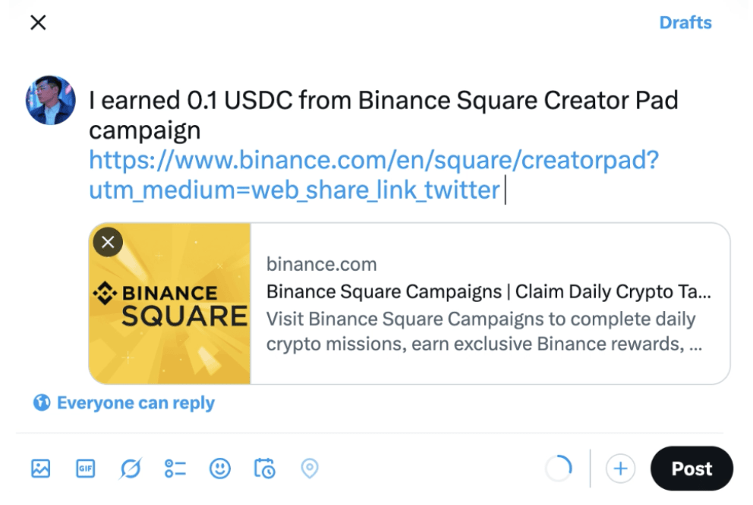Remove the Binance link preview card
Image resolution: width=753 pixels, height=505 pixels.
(x=108, y=242)
